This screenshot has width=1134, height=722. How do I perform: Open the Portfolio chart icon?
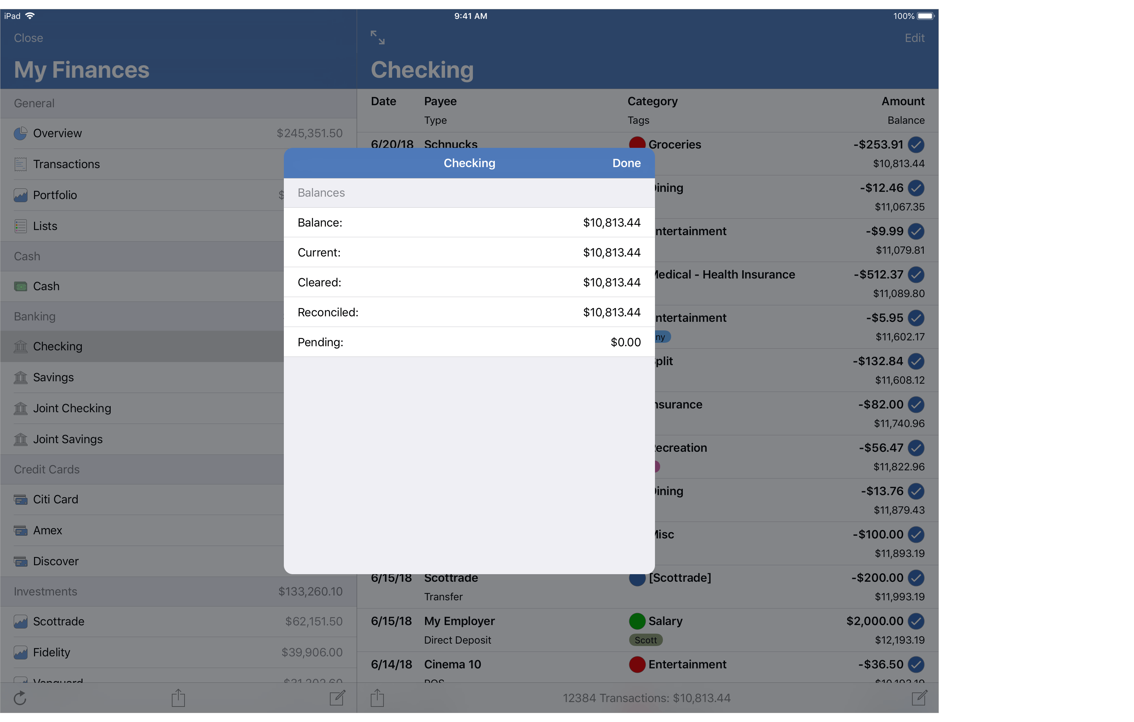(20, 195)
